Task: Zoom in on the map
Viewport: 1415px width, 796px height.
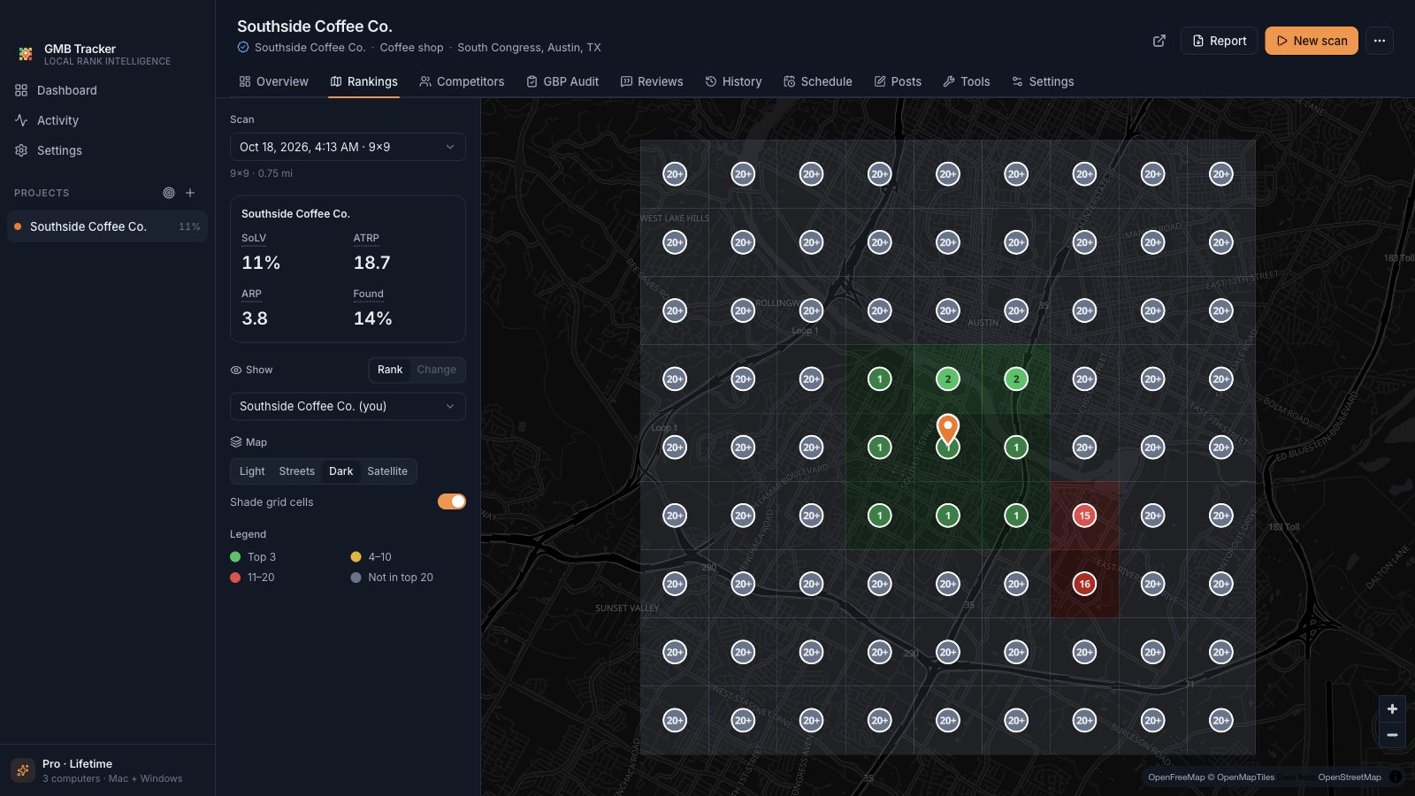Action: click(1392, 709)
